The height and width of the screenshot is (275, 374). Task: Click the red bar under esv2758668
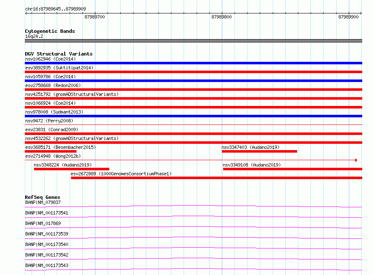[193, 90]
